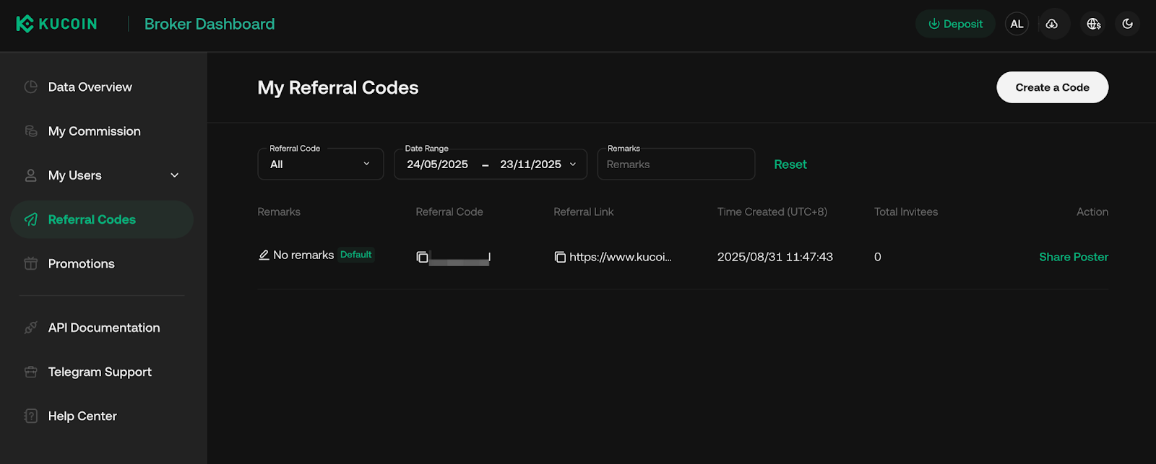The height and width of the screenshot is (464, 1156).
Task: Reset the filters
Action: click(790, 165)
